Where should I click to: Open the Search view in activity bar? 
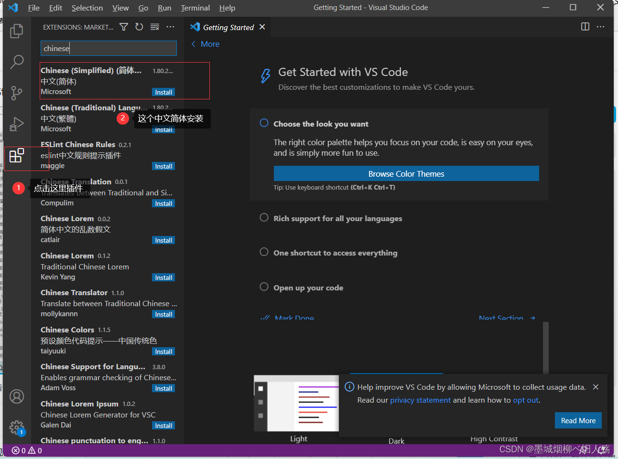[17, 62]
